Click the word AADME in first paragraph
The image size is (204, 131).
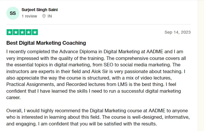[x=155, y=51]
